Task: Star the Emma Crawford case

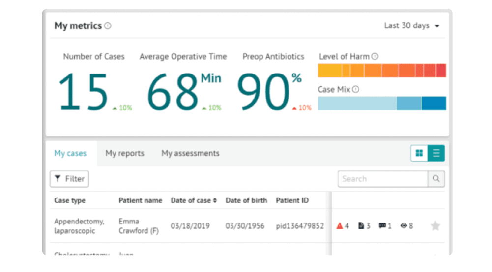Action: point(435,225)
